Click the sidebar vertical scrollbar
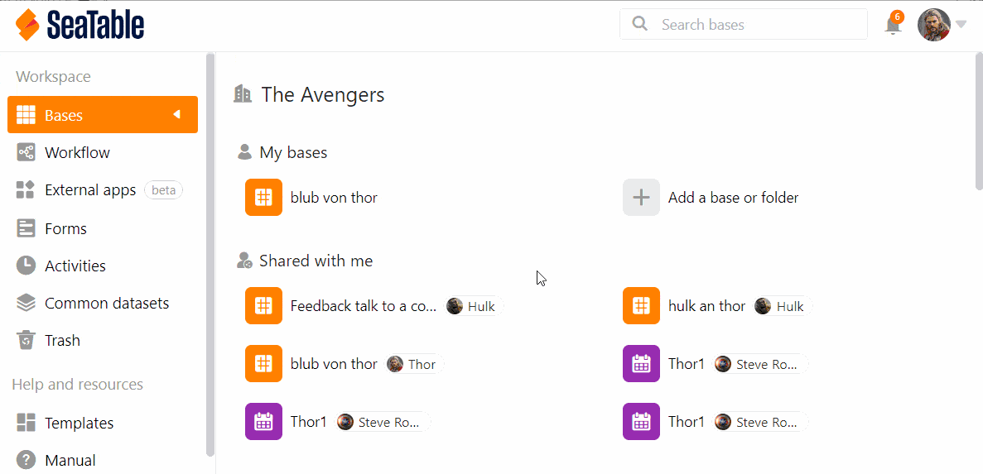Image resolution: width=983 pixels, height=474 pixels. (x=210, y=248)
